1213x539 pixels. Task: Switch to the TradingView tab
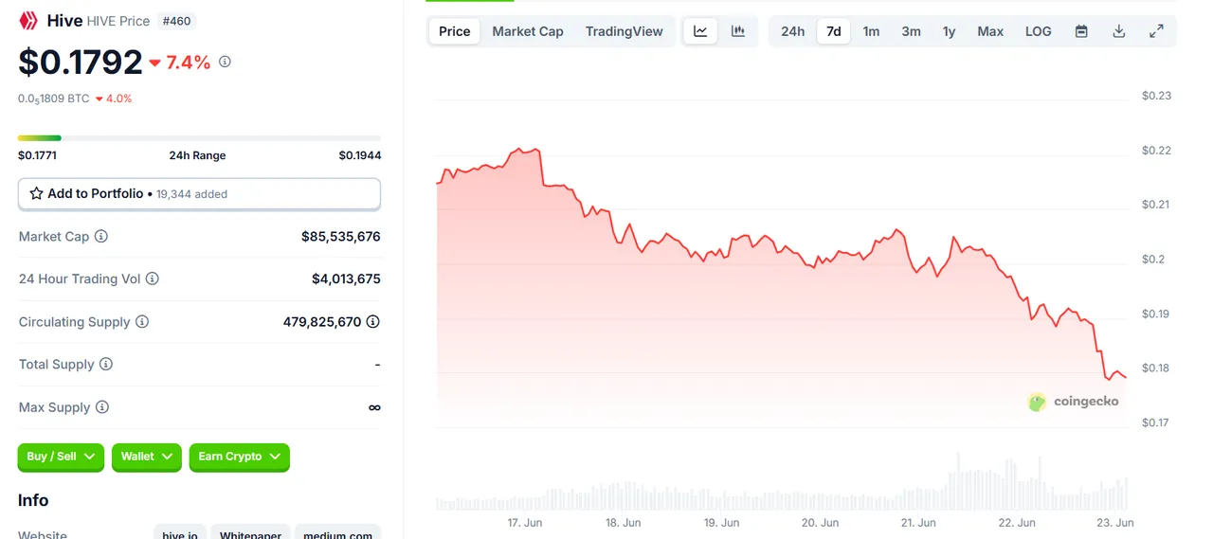click(x=625, y=31)
